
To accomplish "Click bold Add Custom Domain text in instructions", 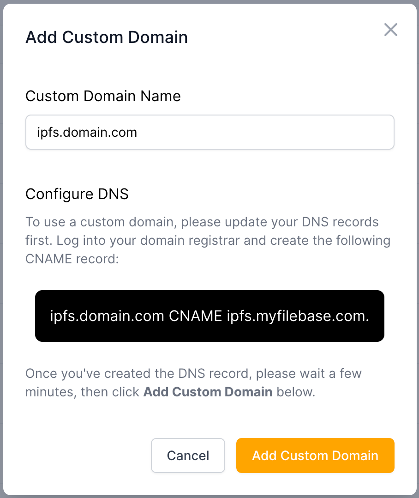I will 208,392.
